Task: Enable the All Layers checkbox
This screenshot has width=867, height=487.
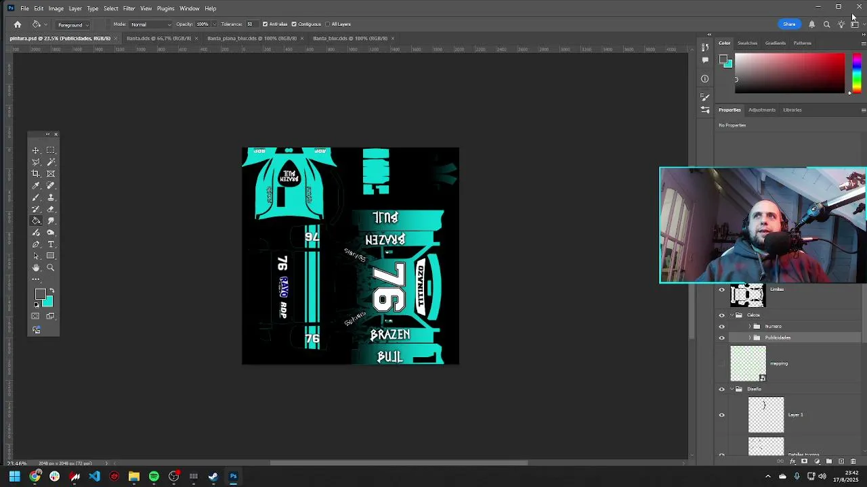Action: pos(328,24)
